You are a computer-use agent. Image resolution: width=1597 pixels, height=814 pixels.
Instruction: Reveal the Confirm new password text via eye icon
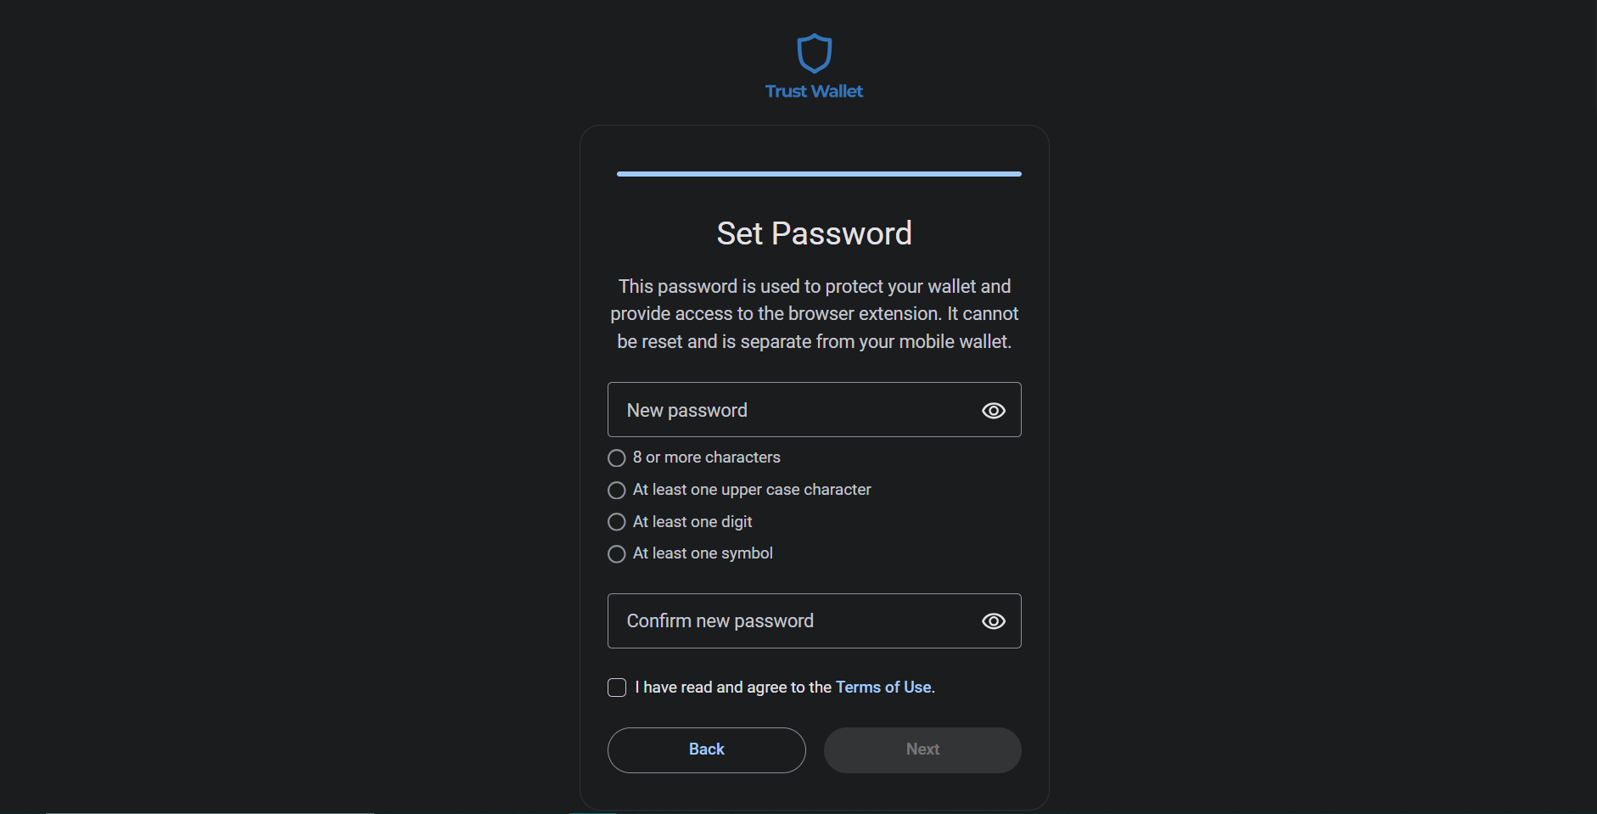994,621
